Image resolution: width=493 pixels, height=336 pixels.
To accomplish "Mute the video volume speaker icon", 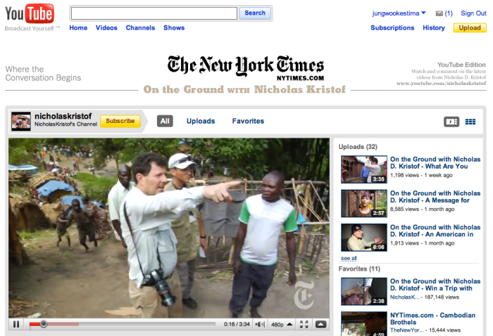I will click(x=259, y=324).
